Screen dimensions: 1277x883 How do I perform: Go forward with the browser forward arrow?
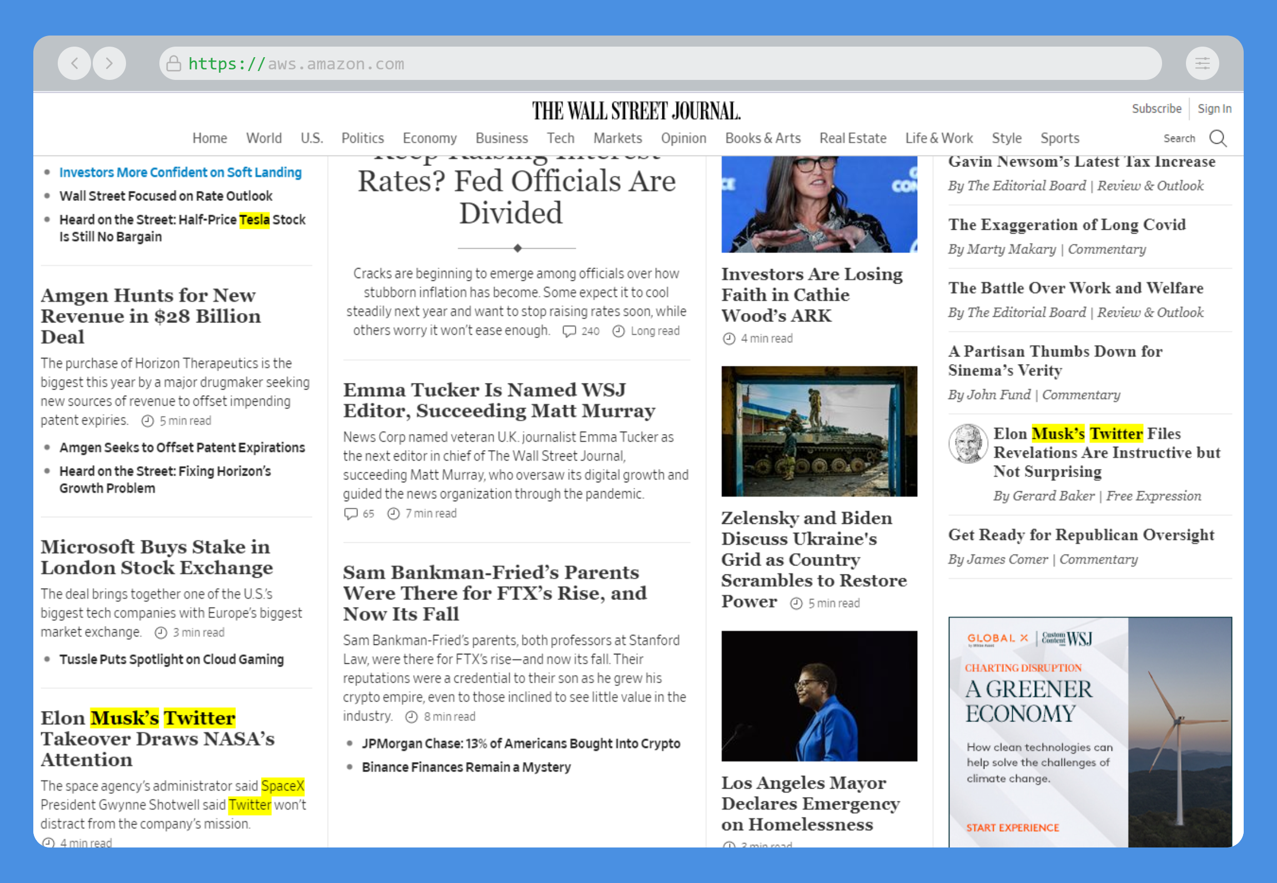(x=109, y=63)
